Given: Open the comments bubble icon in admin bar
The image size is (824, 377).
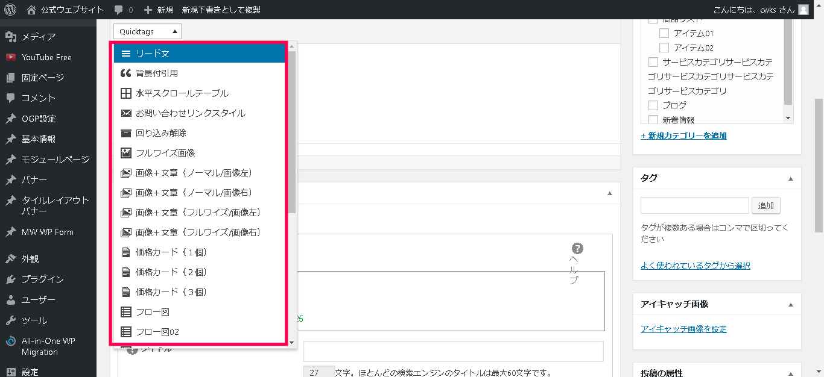Looking at the screenshot, I should (119, 10).
